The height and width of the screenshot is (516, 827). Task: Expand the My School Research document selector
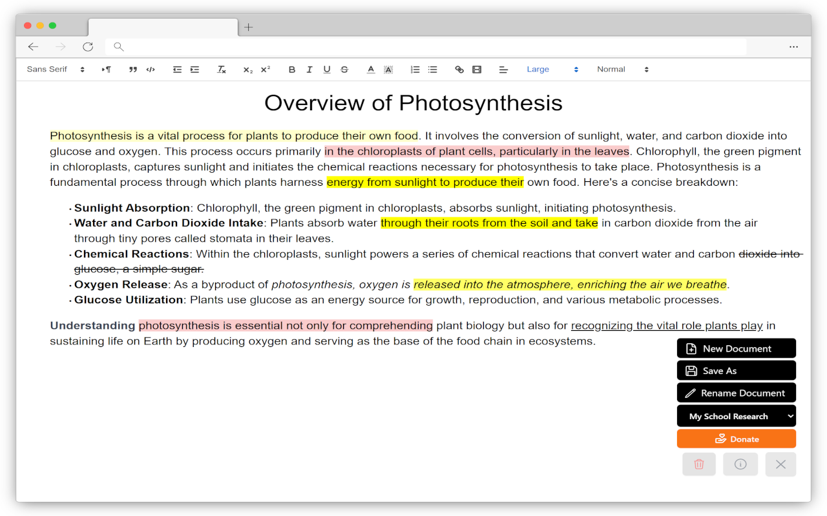pos(736,416)
